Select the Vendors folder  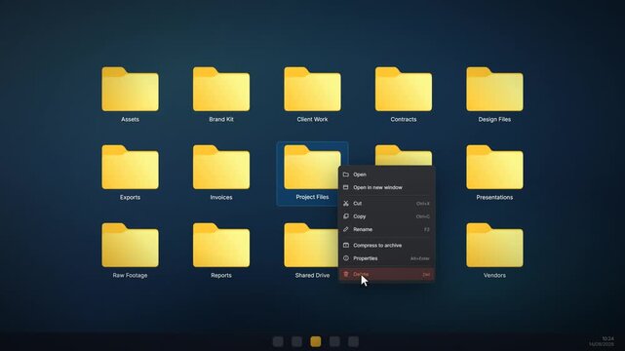494,251
